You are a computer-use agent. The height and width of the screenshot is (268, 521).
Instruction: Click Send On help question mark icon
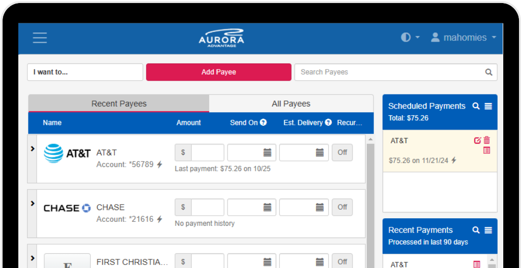[264, 122]
